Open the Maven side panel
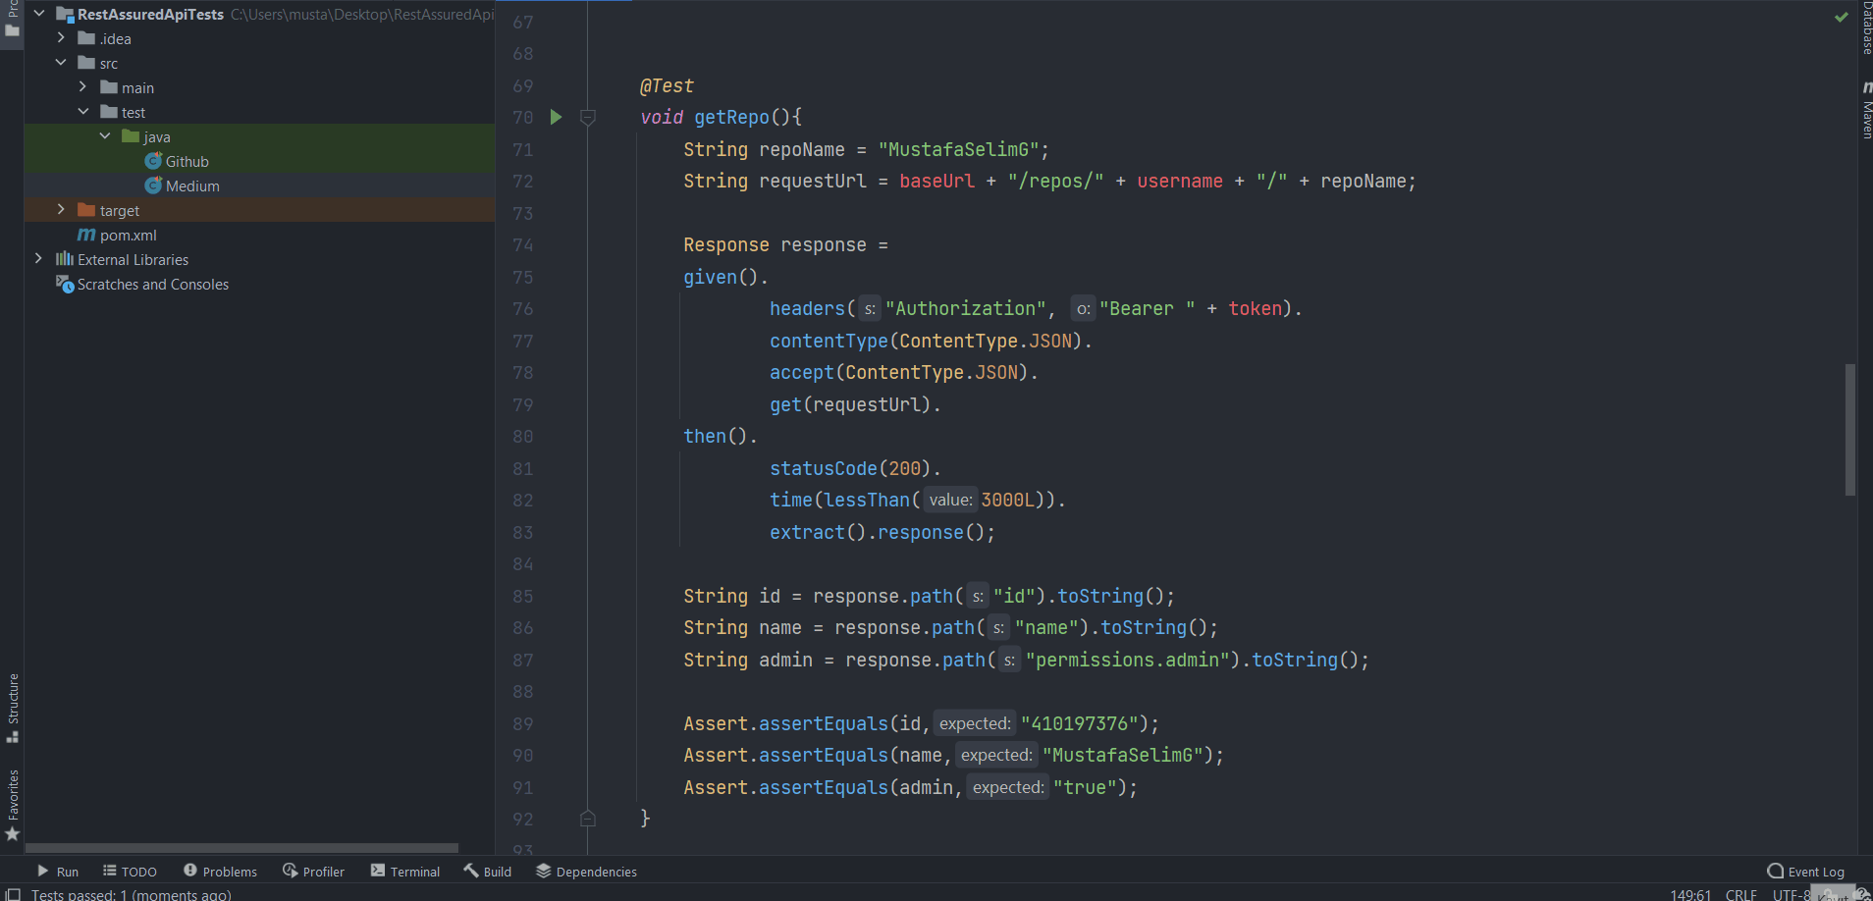The width and height of the screenshot is (1873, 901). 1866,111
